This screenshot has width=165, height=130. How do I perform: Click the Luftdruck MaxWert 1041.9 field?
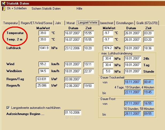coord(44,48)
